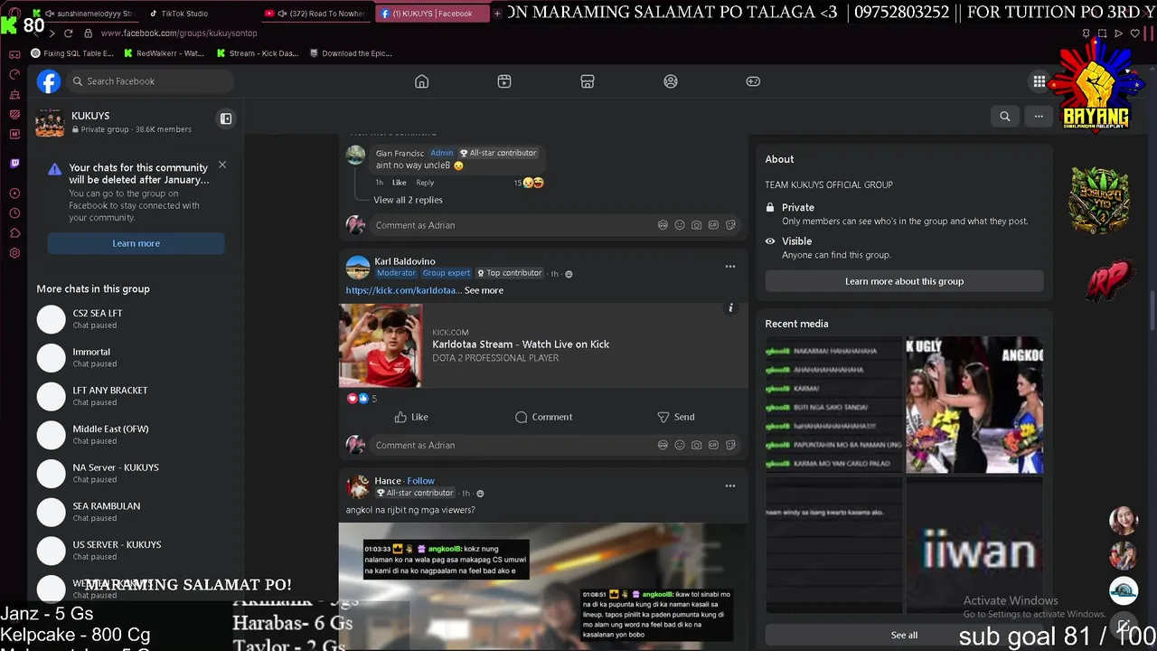Open Immortal chat
1157x651 pixels.
[136, 357]
